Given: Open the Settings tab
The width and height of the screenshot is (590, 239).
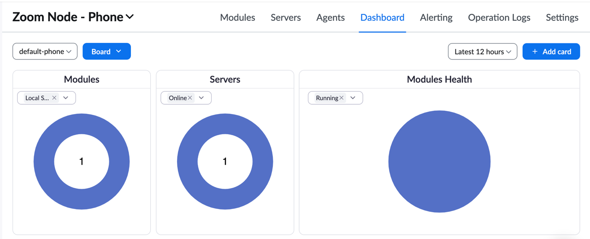Looking at the screenshot, I should 562,18.
